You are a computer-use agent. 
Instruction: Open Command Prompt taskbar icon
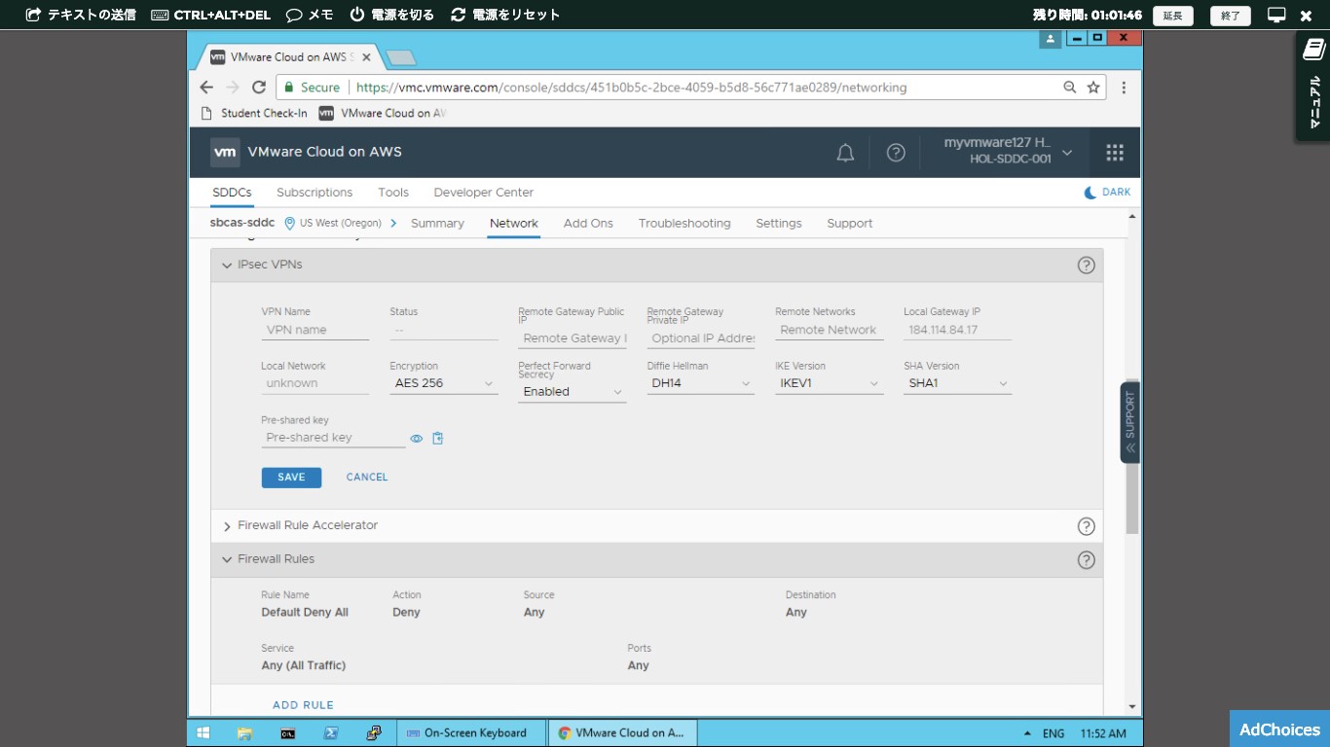[288, 733]
